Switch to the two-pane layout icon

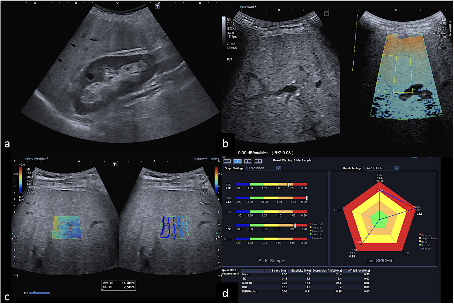click(237, 161)
